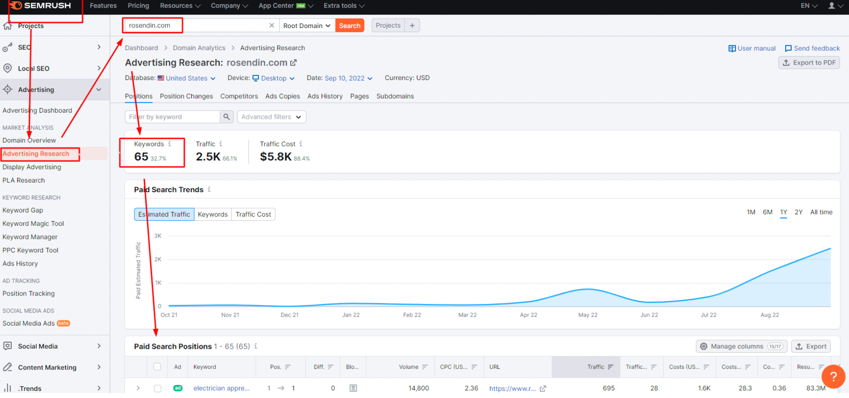
Task: Click the Social Media sidebar icon
Action: click(x=8, y=346)
